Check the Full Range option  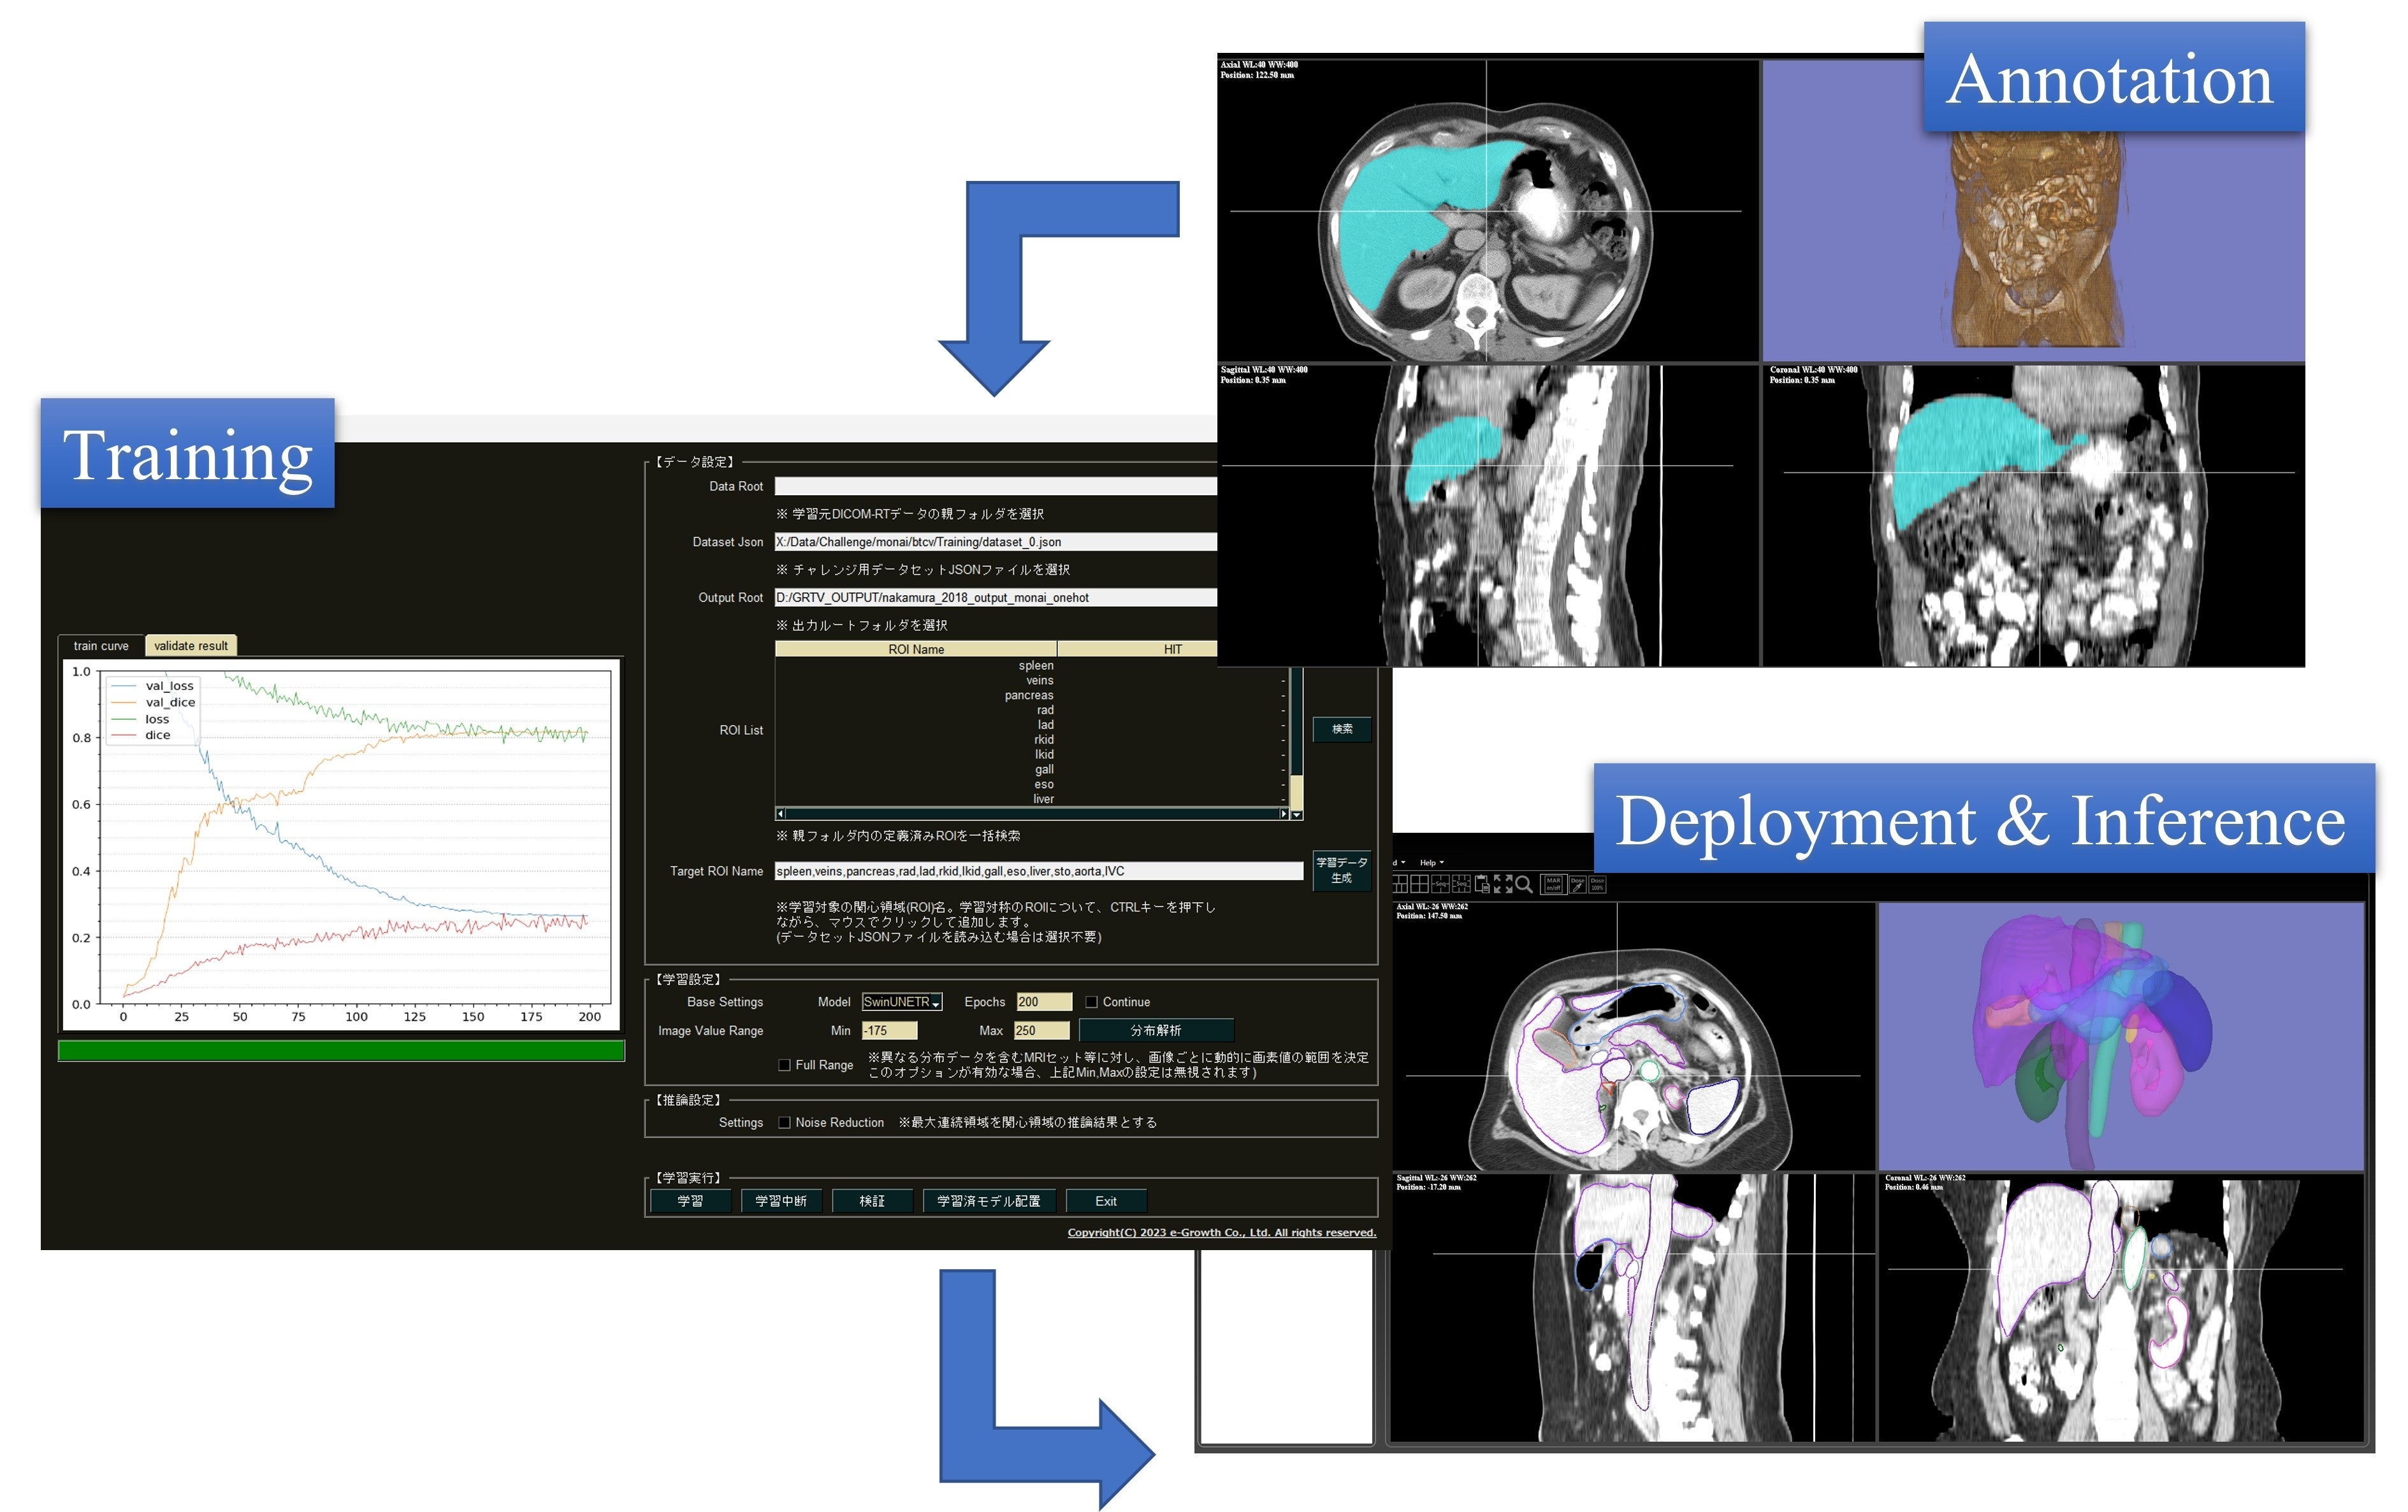click(785, 1065)
